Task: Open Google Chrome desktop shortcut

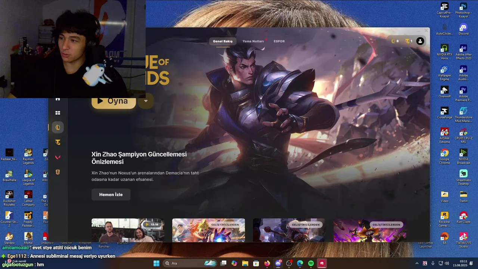Action: click(444, 157)
